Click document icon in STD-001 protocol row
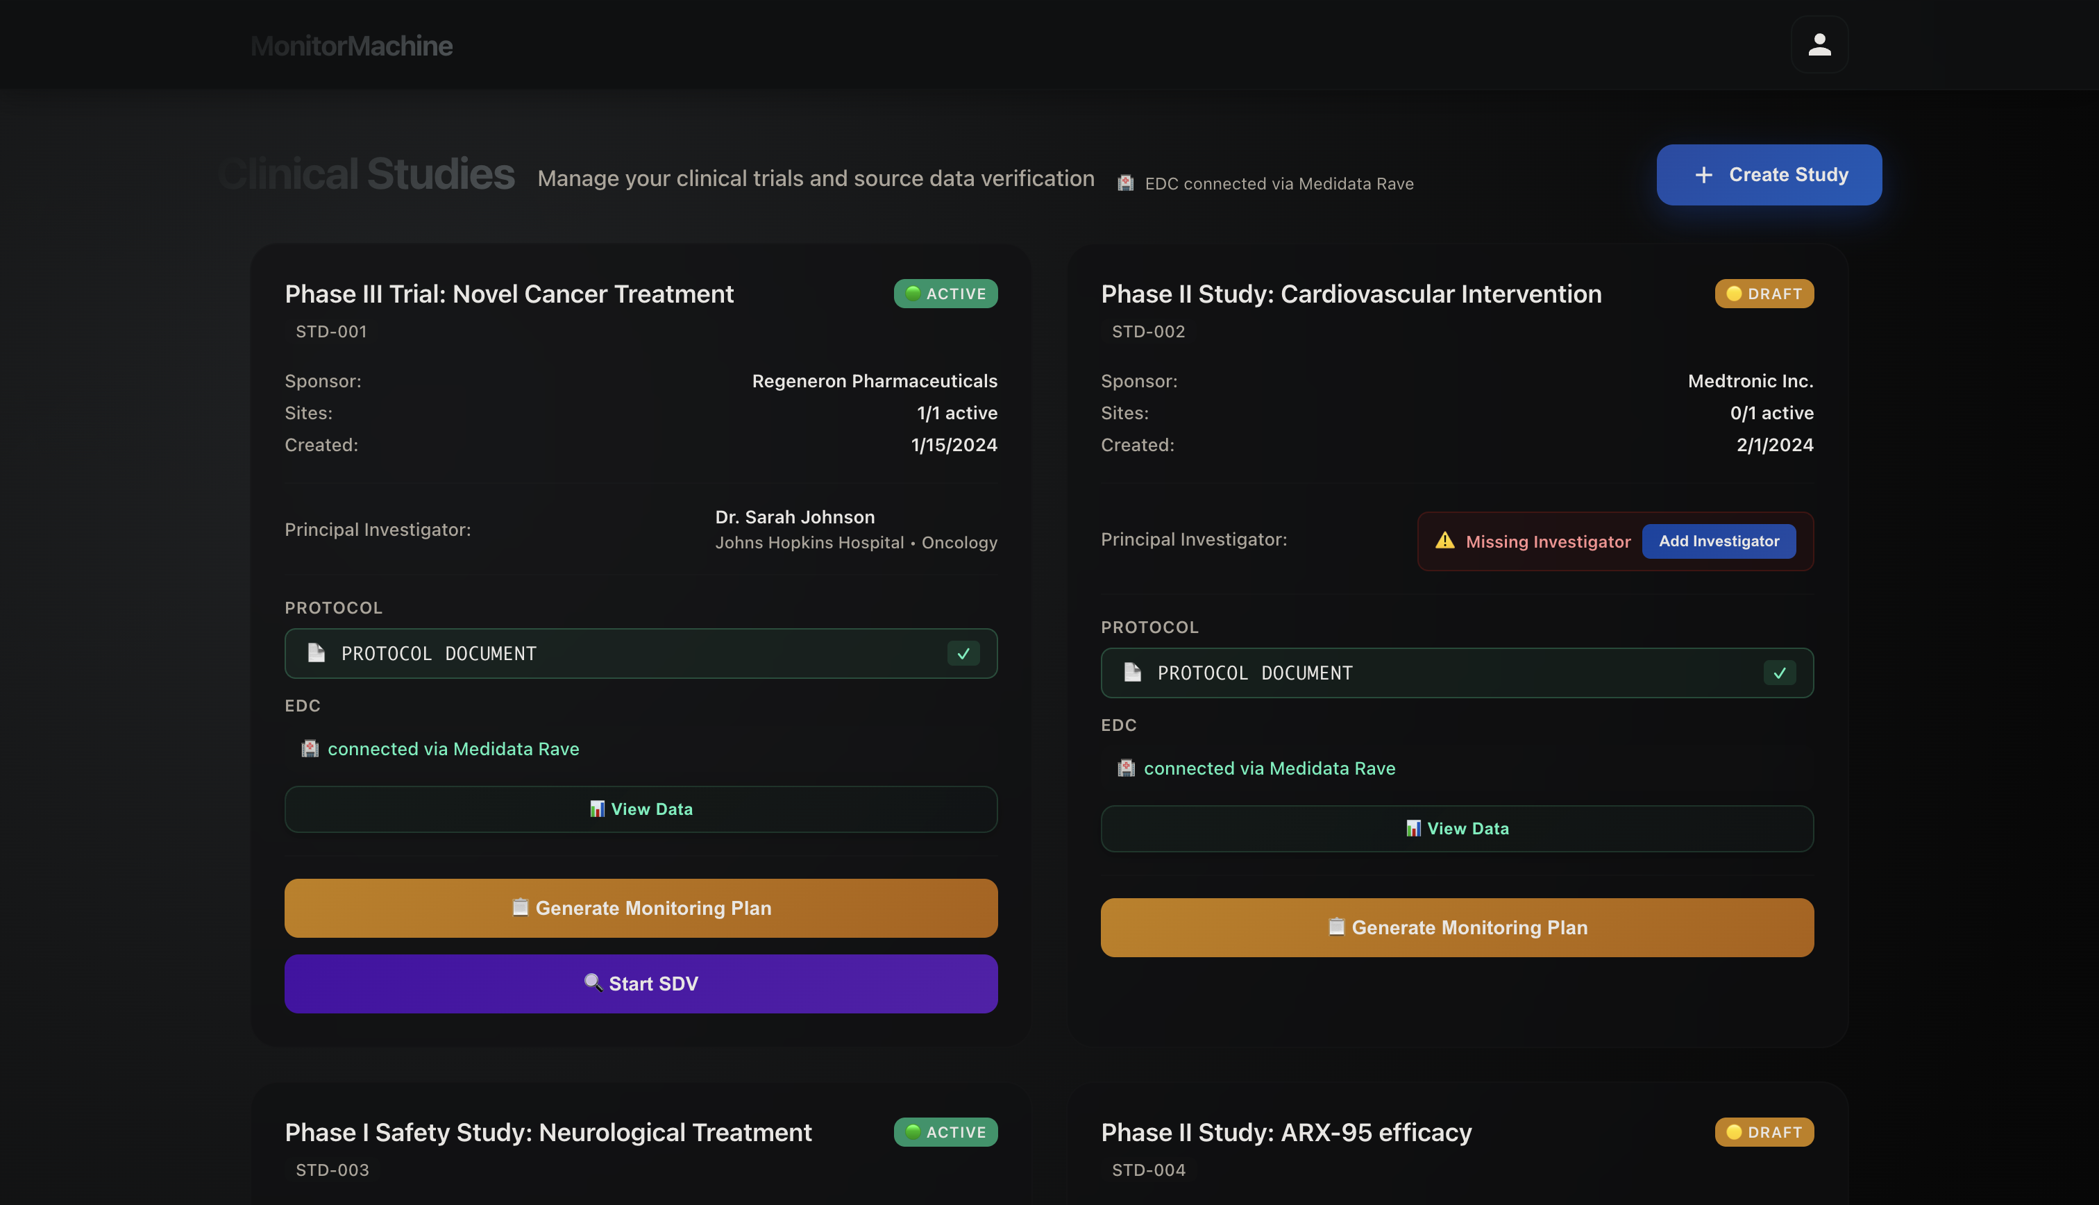 point(316,653)
